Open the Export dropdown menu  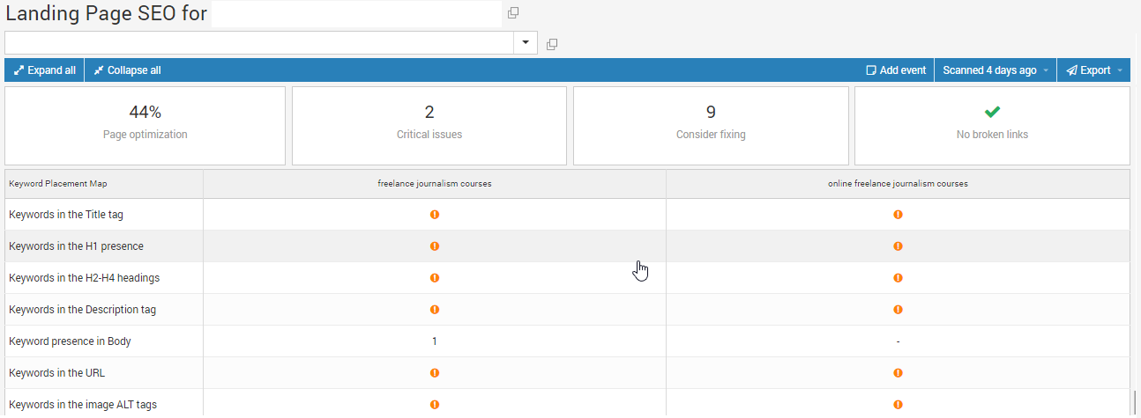[x=1094, y=70]
